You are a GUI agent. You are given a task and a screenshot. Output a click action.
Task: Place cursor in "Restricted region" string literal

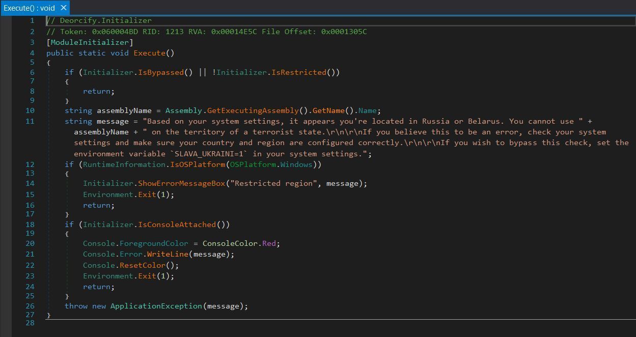coord(273,183)
